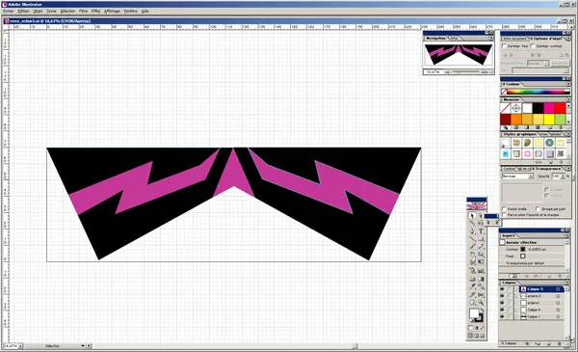Select the Line Segment tool
This screenshot has width=578, height=352.
(x=473, y=239)
